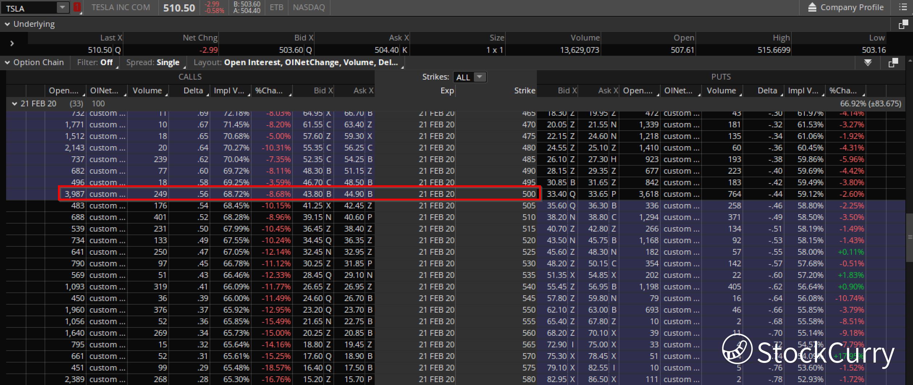Click the Strike column header
The width and height of the screenshot is (913, 385).
pos(496,90)
